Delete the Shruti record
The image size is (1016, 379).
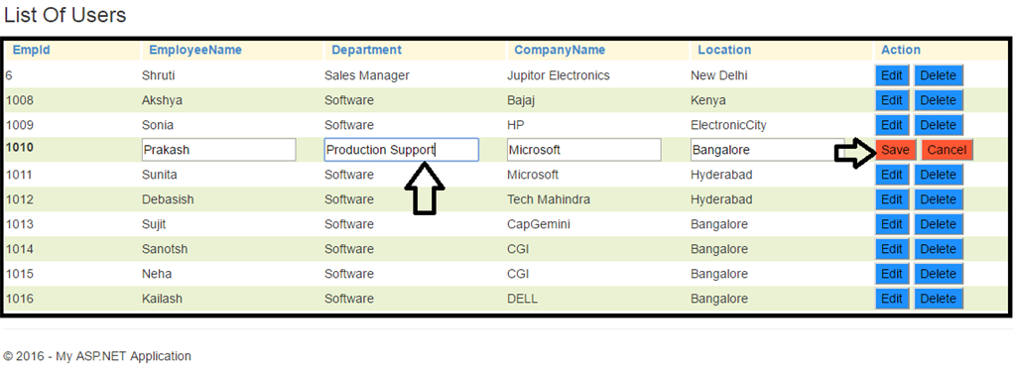point(939,75)
